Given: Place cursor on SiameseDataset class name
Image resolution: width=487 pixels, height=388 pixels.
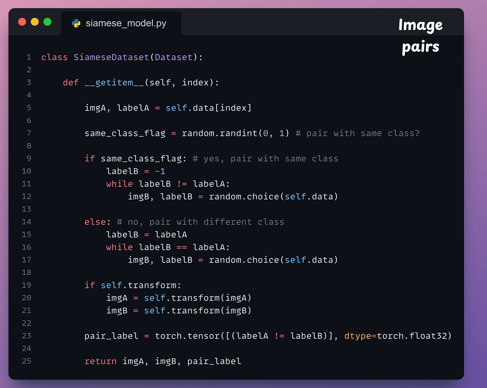Looking at the screenshot, I should pos(111,57).
